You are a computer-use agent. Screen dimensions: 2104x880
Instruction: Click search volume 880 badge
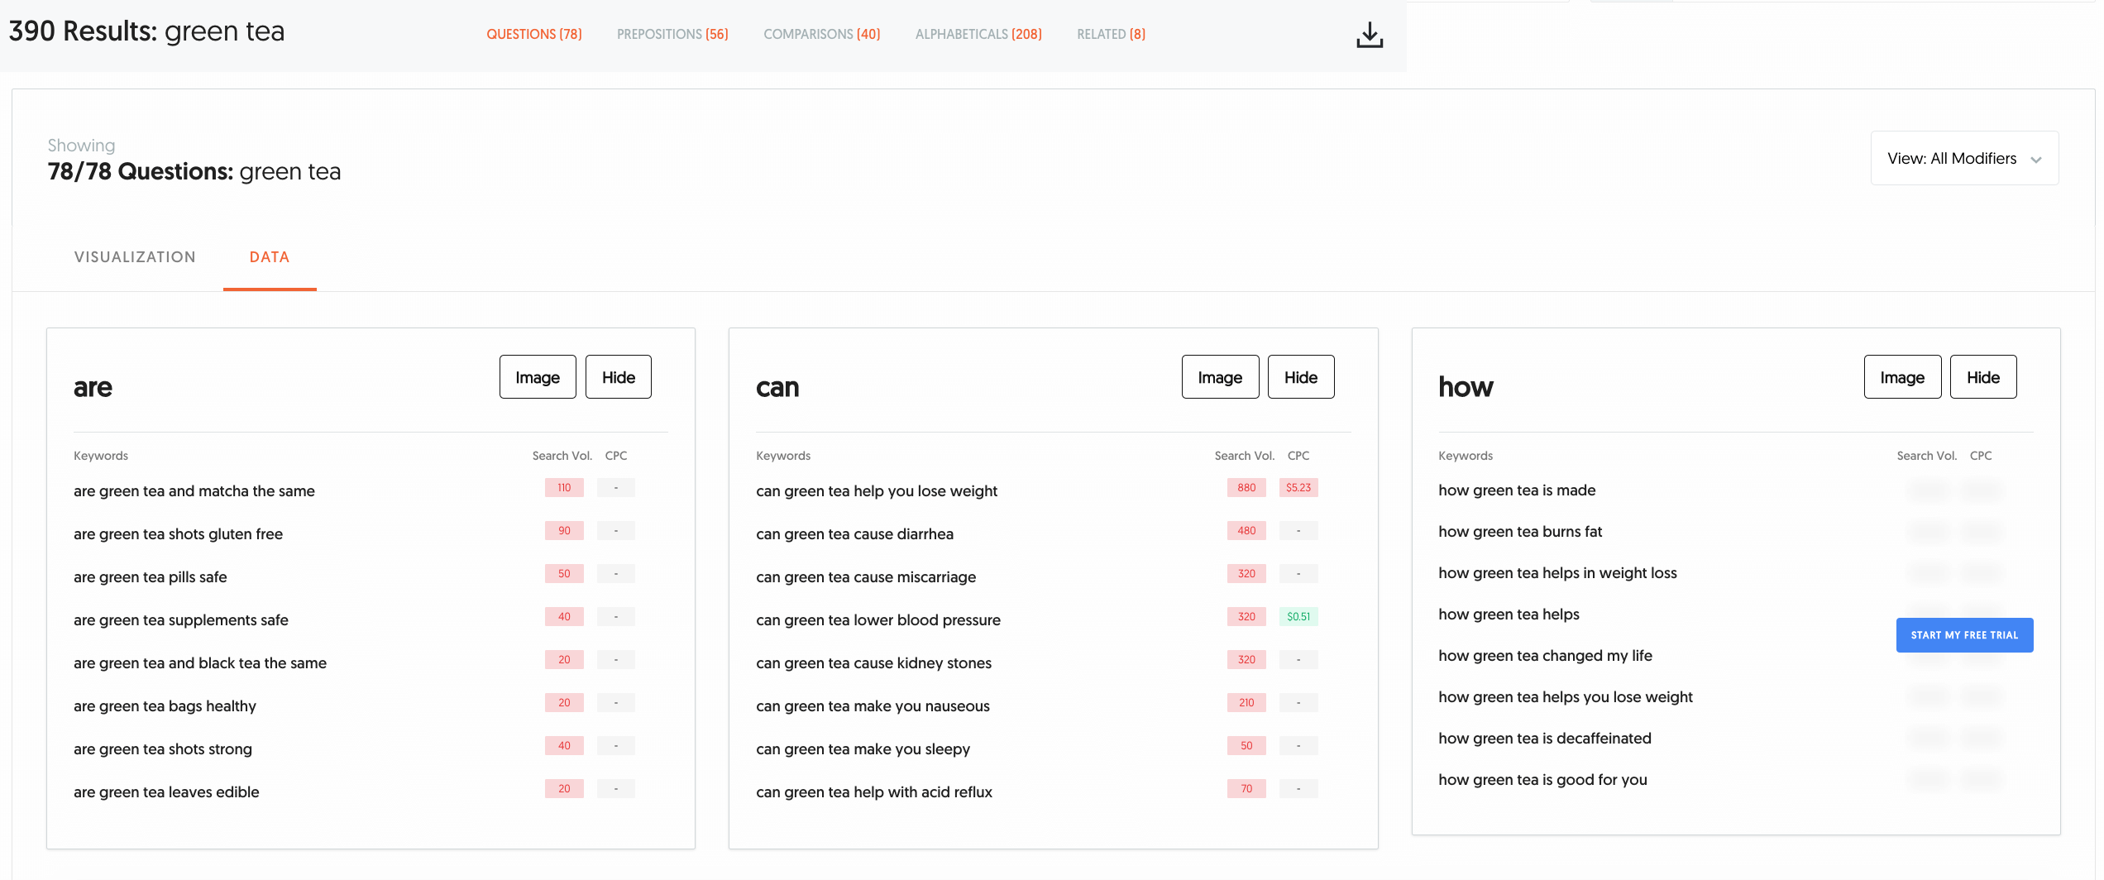[x=1246, y=488]
